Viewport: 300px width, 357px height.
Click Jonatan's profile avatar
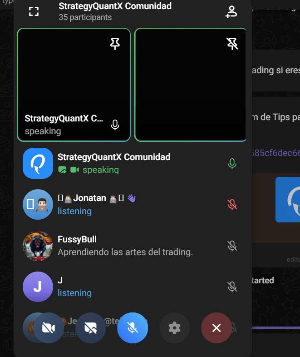[38, 204]
